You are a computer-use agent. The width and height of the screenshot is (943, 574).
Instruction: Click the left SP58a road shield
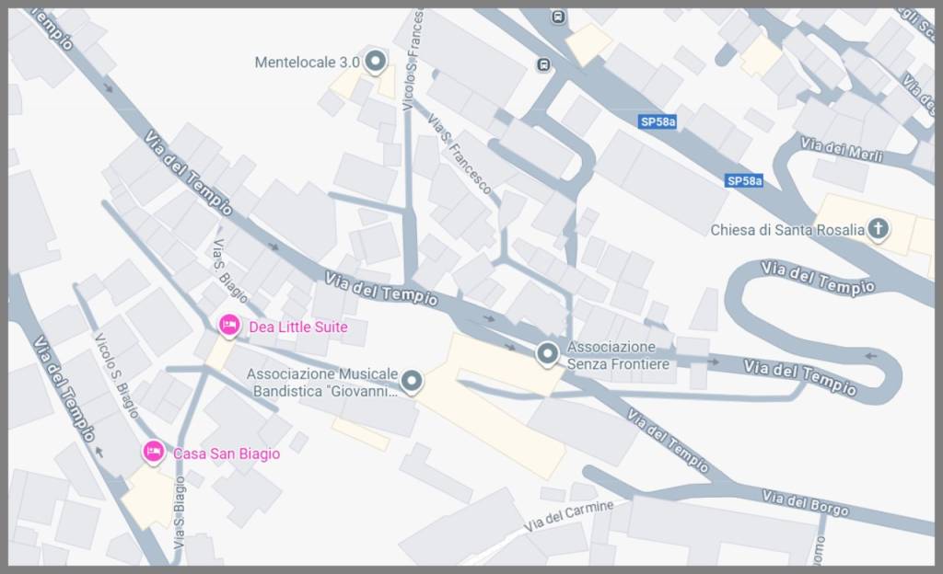pyautogui.click(x=658, y=122)
